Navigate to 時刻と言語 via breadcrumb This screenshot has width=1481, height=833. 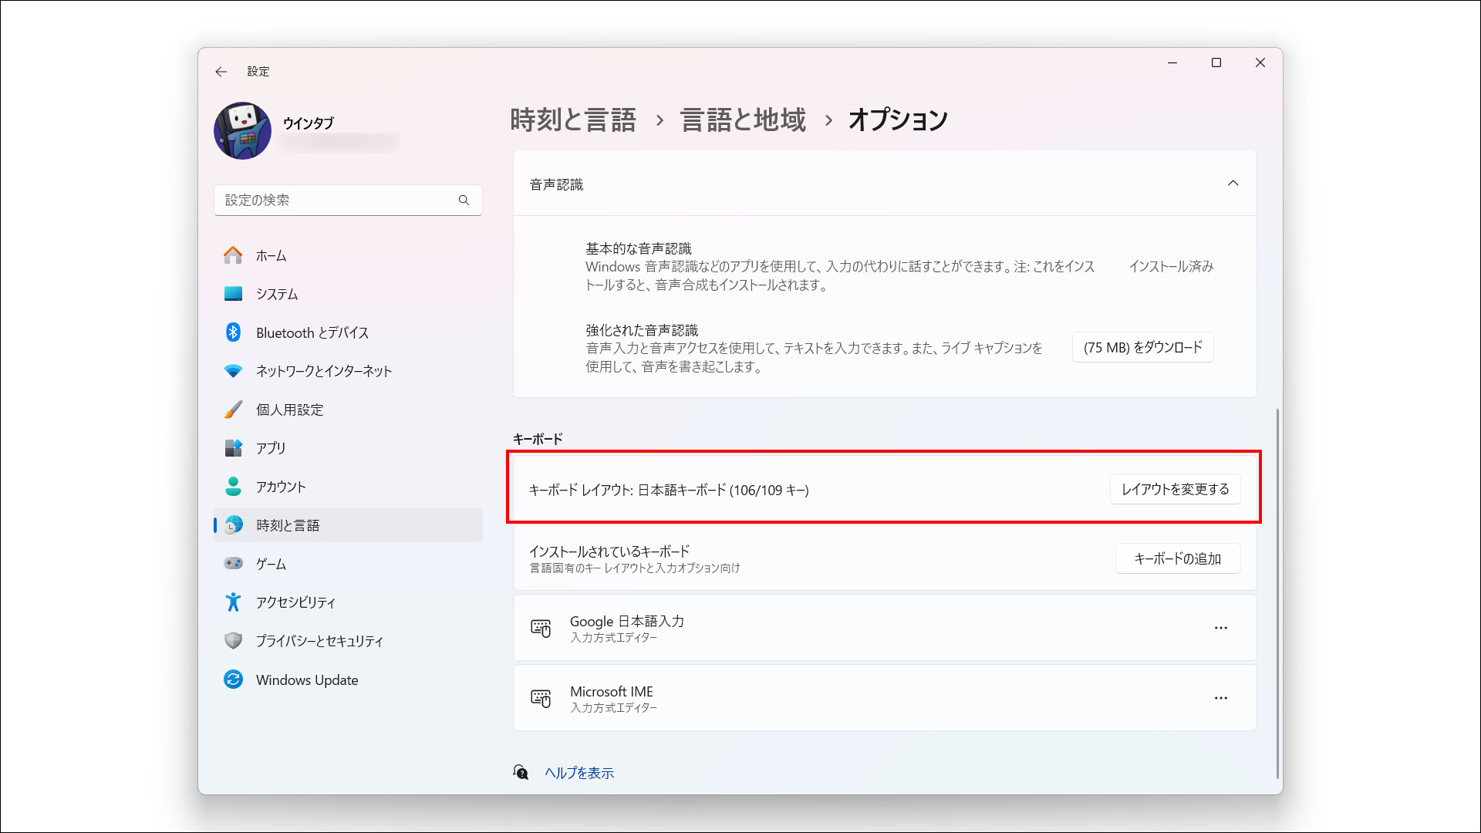(x=572, y=120)
